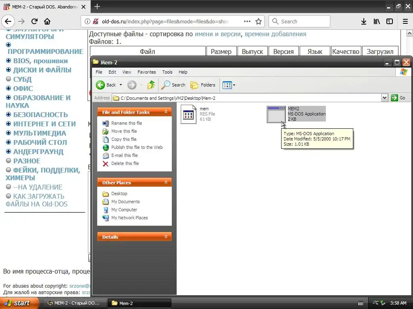Click Publish this file to the Web

click(x=137, y=147)
